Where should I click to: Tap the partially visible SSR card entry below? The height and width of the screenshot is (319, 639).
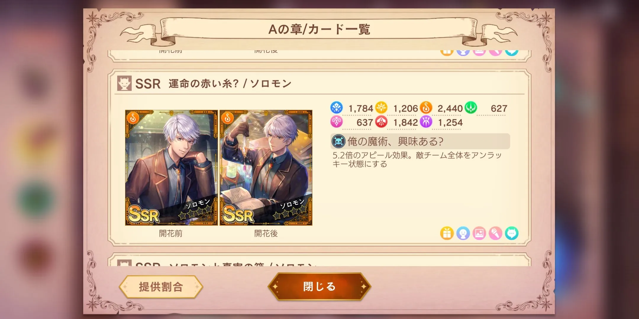click(x=319, y=260)
